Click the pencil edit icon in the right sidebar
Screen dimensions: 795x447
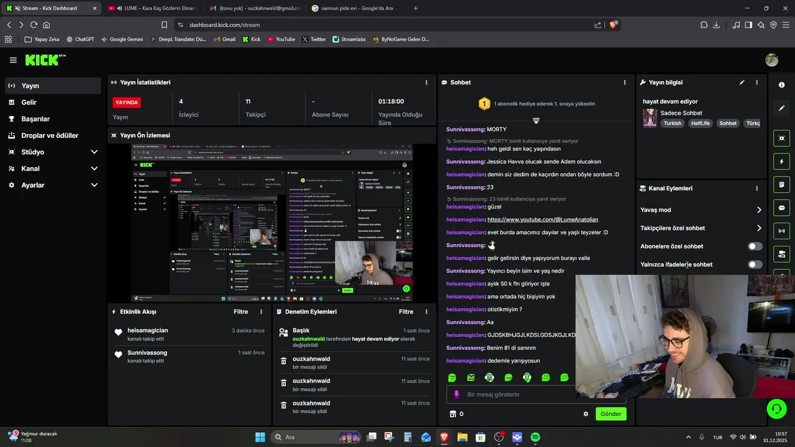[781, 108]
